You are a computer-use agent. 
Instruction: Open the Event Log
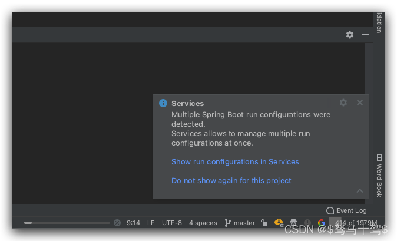346,210
